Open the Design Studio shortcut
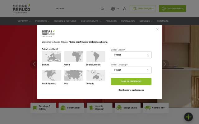This screenshot has width=199, height=124. [128, 108]
